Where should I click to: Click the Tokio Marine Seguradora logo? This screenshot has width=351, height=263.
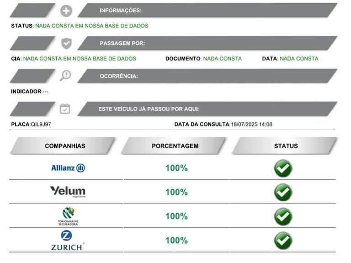[68, 216]
